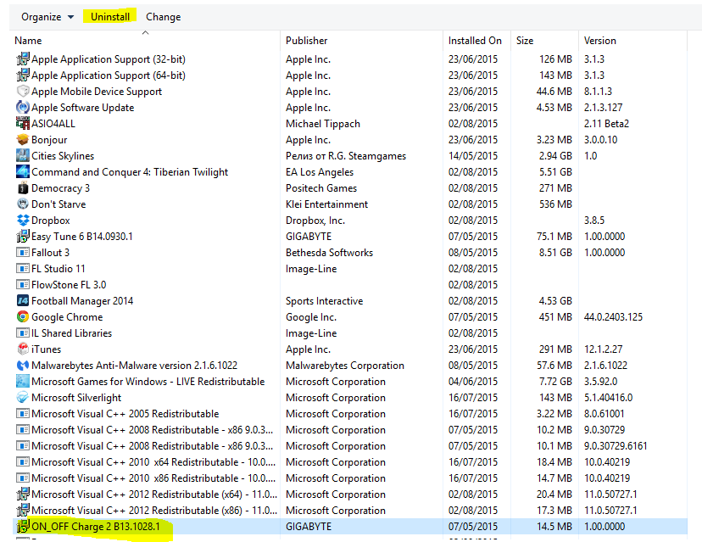
Task: Select 'Football Manager 2014' entry
Action: (82, 301)
